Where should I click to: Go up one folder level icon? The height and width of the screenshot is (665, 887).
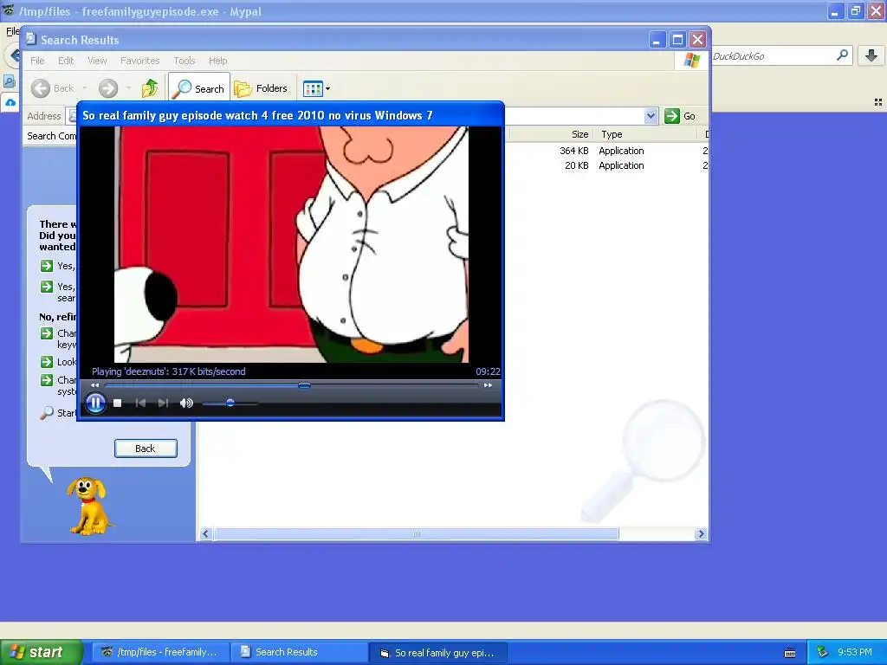pos(150,88)
